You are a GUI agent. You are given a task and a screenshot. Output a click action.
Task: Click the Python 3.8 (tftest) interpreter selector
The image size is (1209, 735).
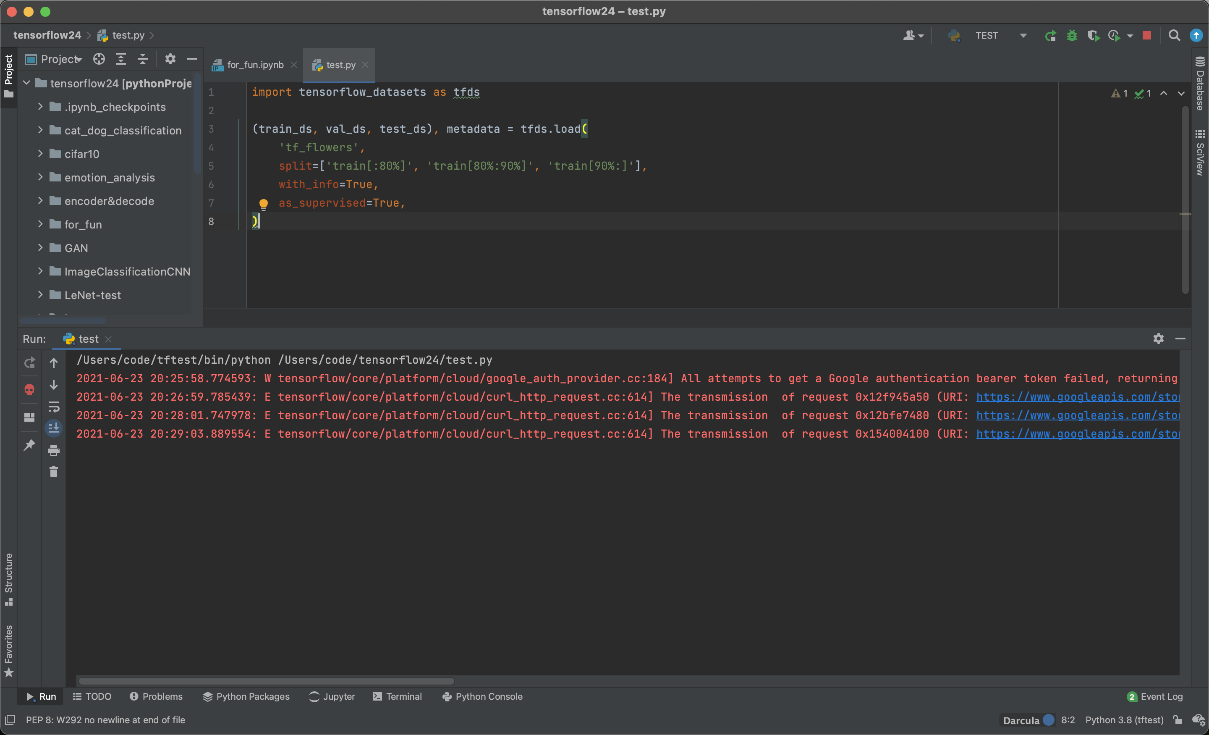pyautogui.click(x=1124, y=720)
